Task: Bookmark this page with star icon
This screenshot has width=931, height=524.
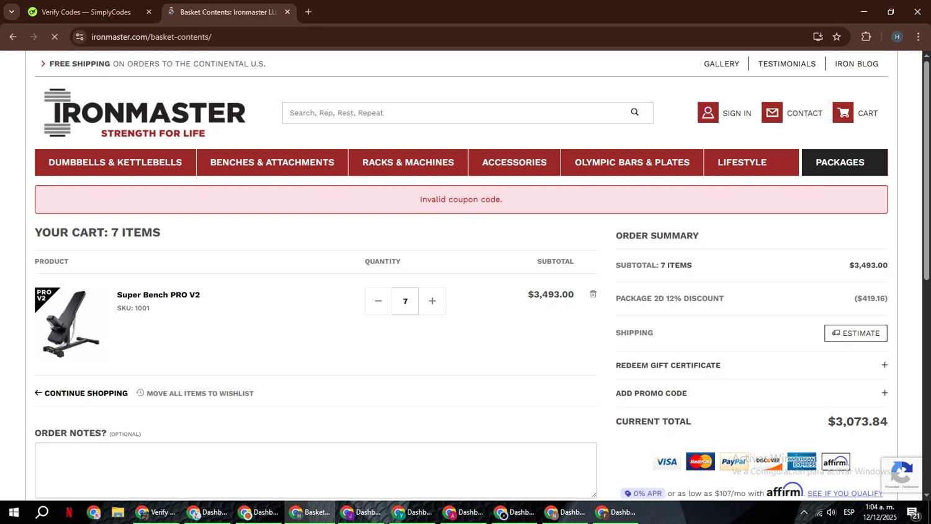Action: [837, 37]
